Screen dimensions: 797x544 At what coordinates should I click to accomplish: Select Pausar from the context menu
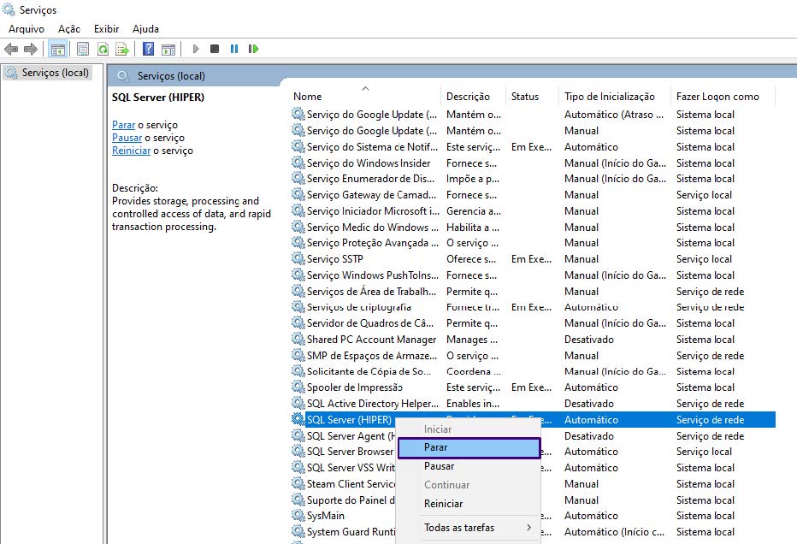pyautogui.click(x=440, y=466)
